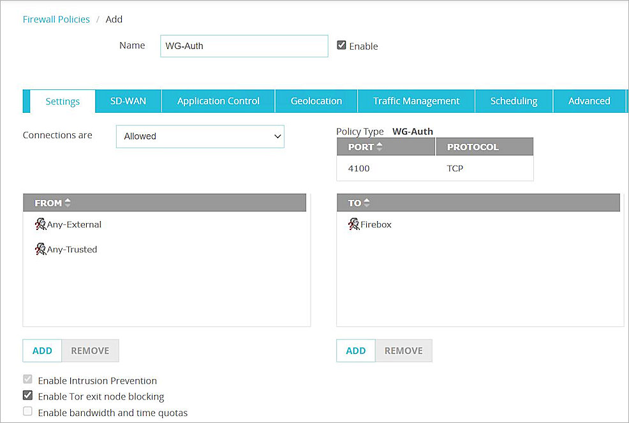Open the Connections are dropdown
Screen dimensions: 629x423
(200, 136)
